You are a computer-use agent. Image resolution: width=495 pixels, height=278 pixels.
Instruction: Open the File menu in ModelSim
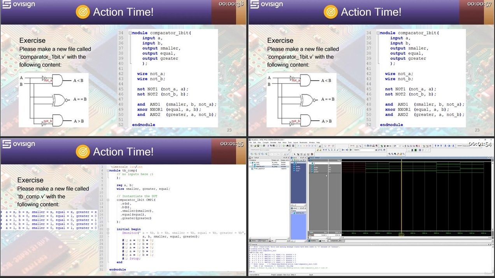coord(250,142)
